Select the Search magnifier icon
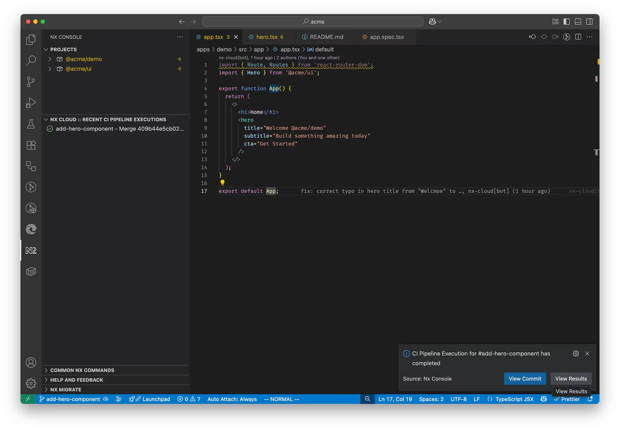 pyautogui.click(x=31, y=60)
